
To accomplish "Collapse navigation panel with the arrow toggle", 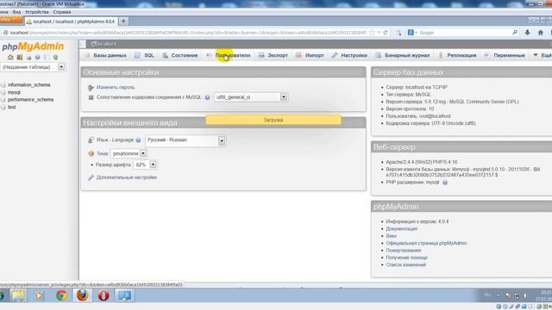I will 82,44.
